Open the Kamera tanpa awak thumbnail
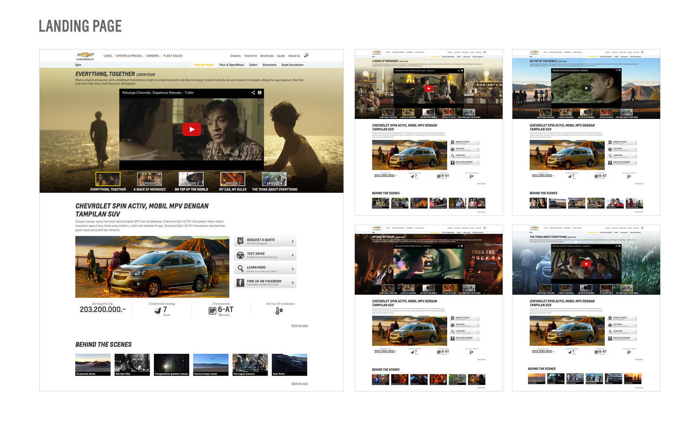The width and height of the screenshot is (682, 426). coord(211,365)
